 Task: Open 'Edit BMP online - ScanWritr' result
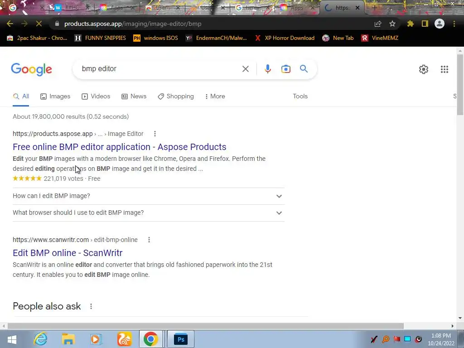pyautogui.click(x=68, y=253)
